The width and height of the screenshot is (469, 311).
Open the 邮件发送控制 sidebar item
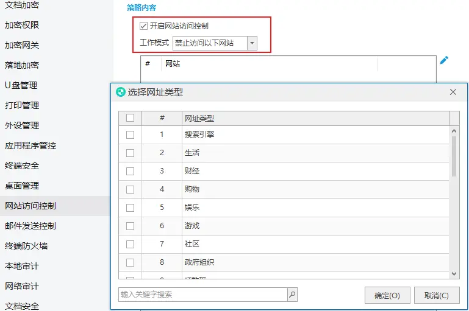click(x=30, y=226)
